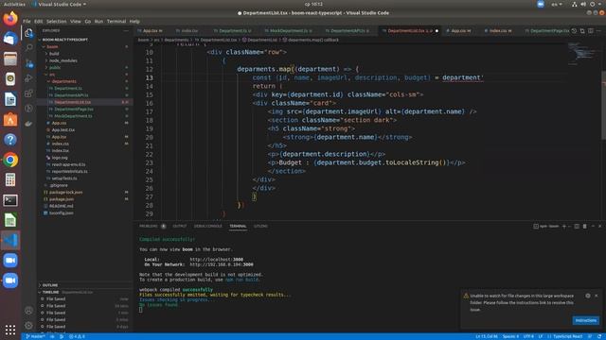
Task: Click errors and warnings count in status bar
Action: click(77, 336)
